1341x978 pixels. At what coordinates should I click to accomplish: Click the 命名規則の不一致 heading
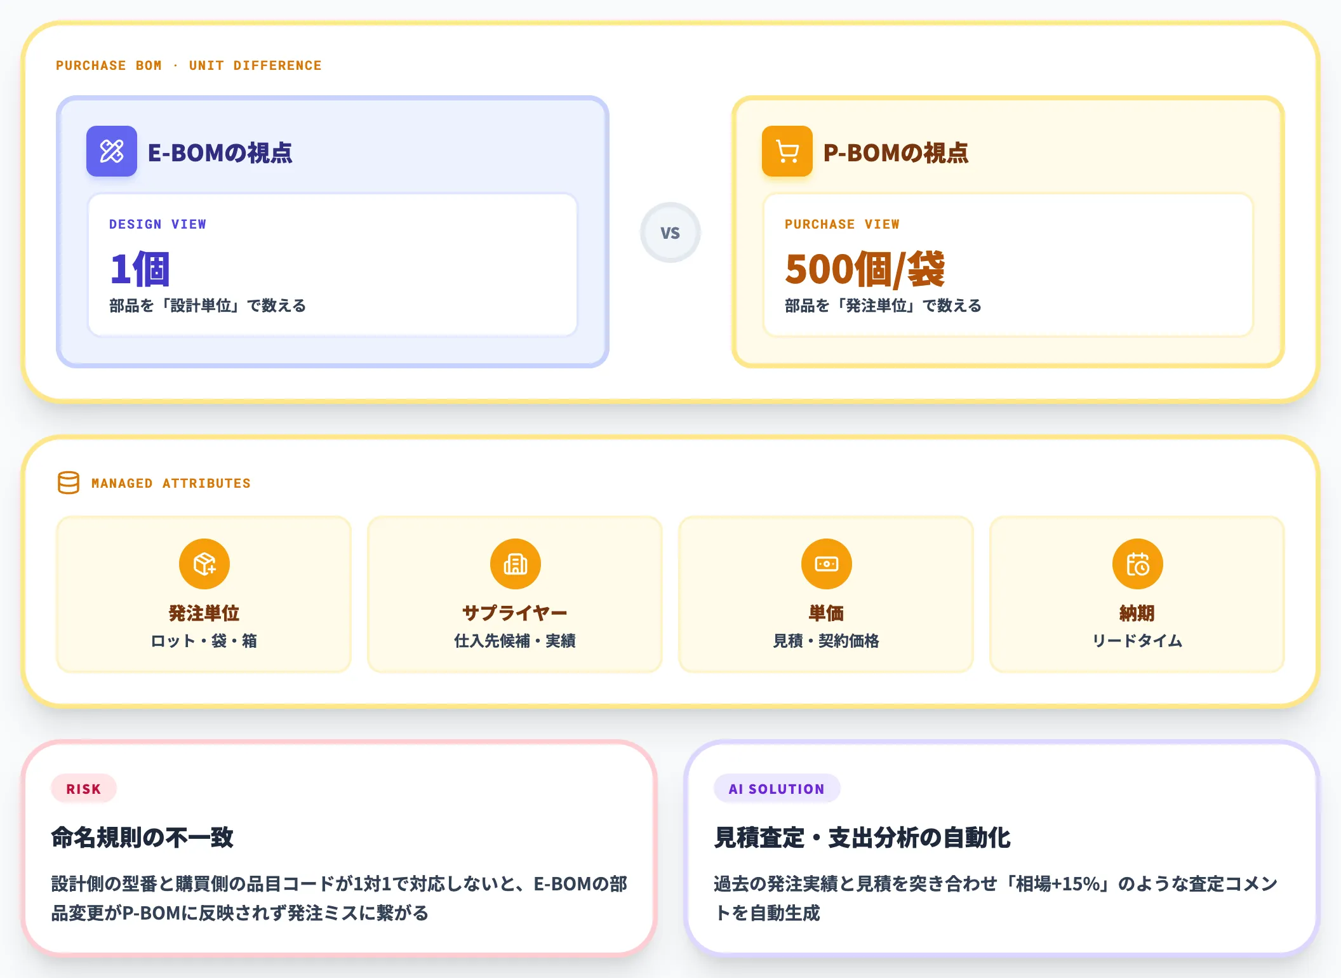[142, 837]
